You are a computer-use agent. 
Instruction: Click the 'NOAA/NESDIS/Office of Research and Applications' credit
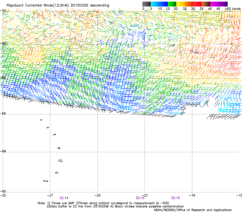[x=193, y=210]
